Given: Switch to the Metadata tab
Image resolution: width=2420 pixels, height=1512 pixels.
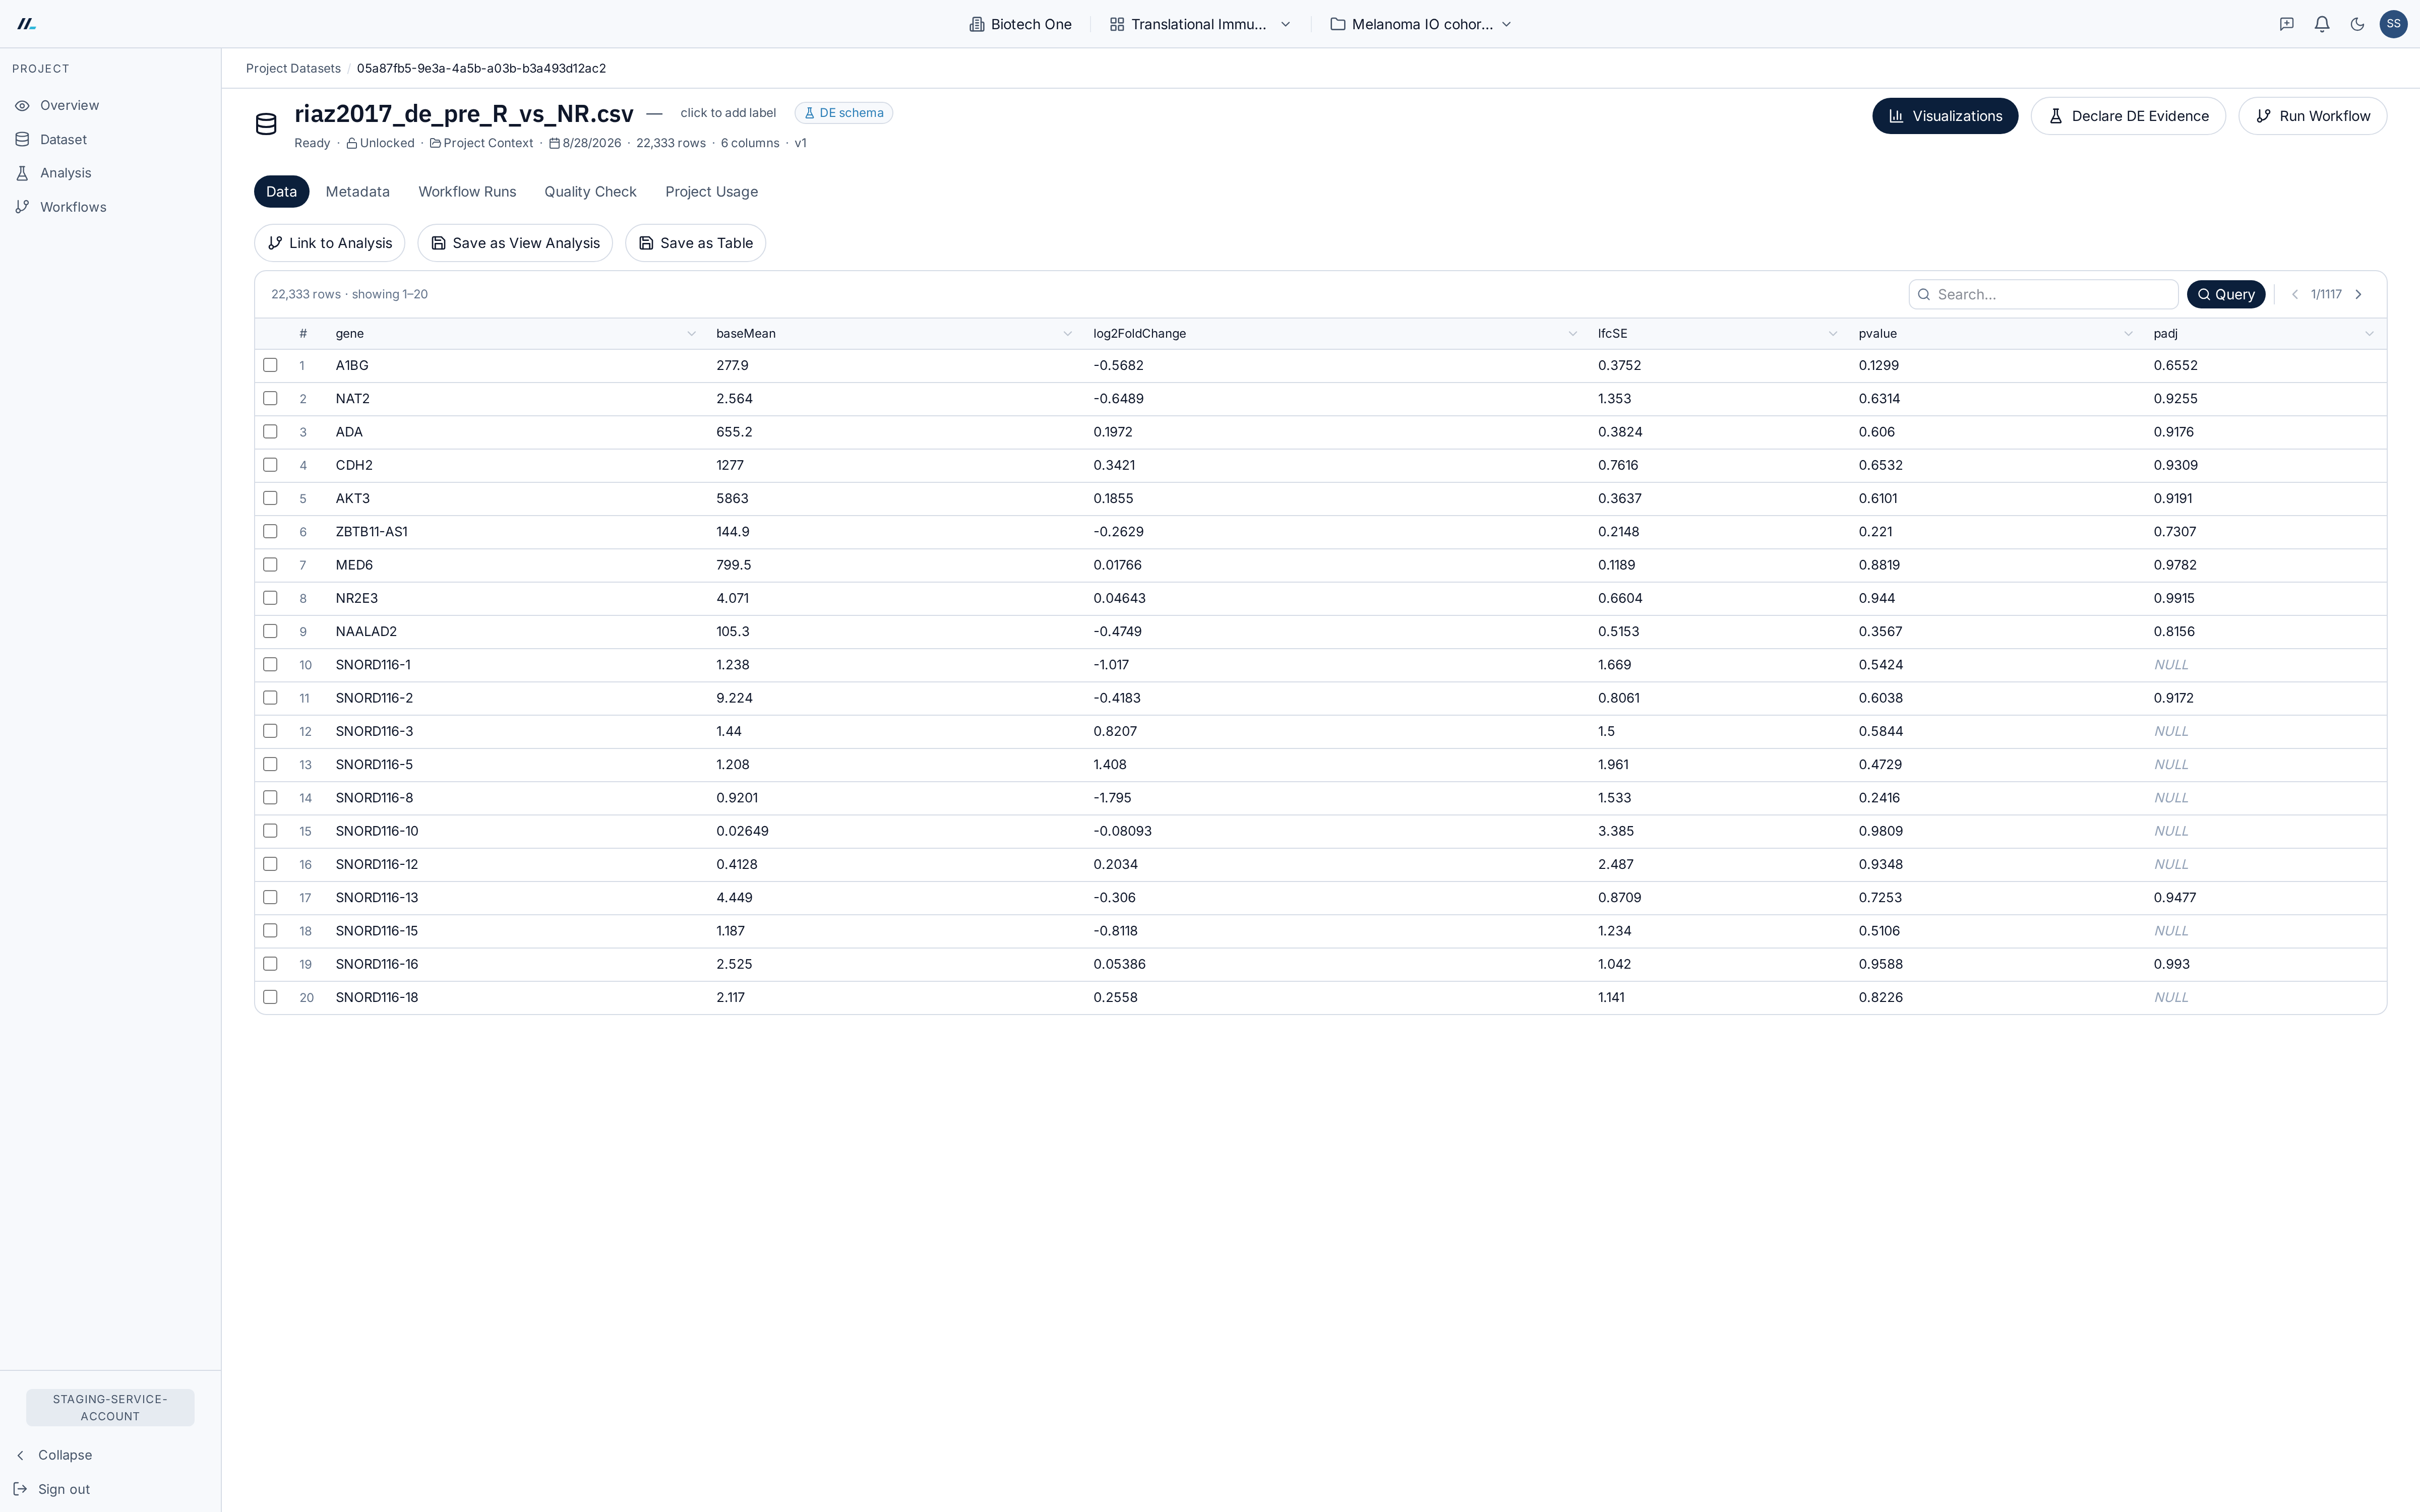Looking at the screenshot, I should [x=357, y=192].
